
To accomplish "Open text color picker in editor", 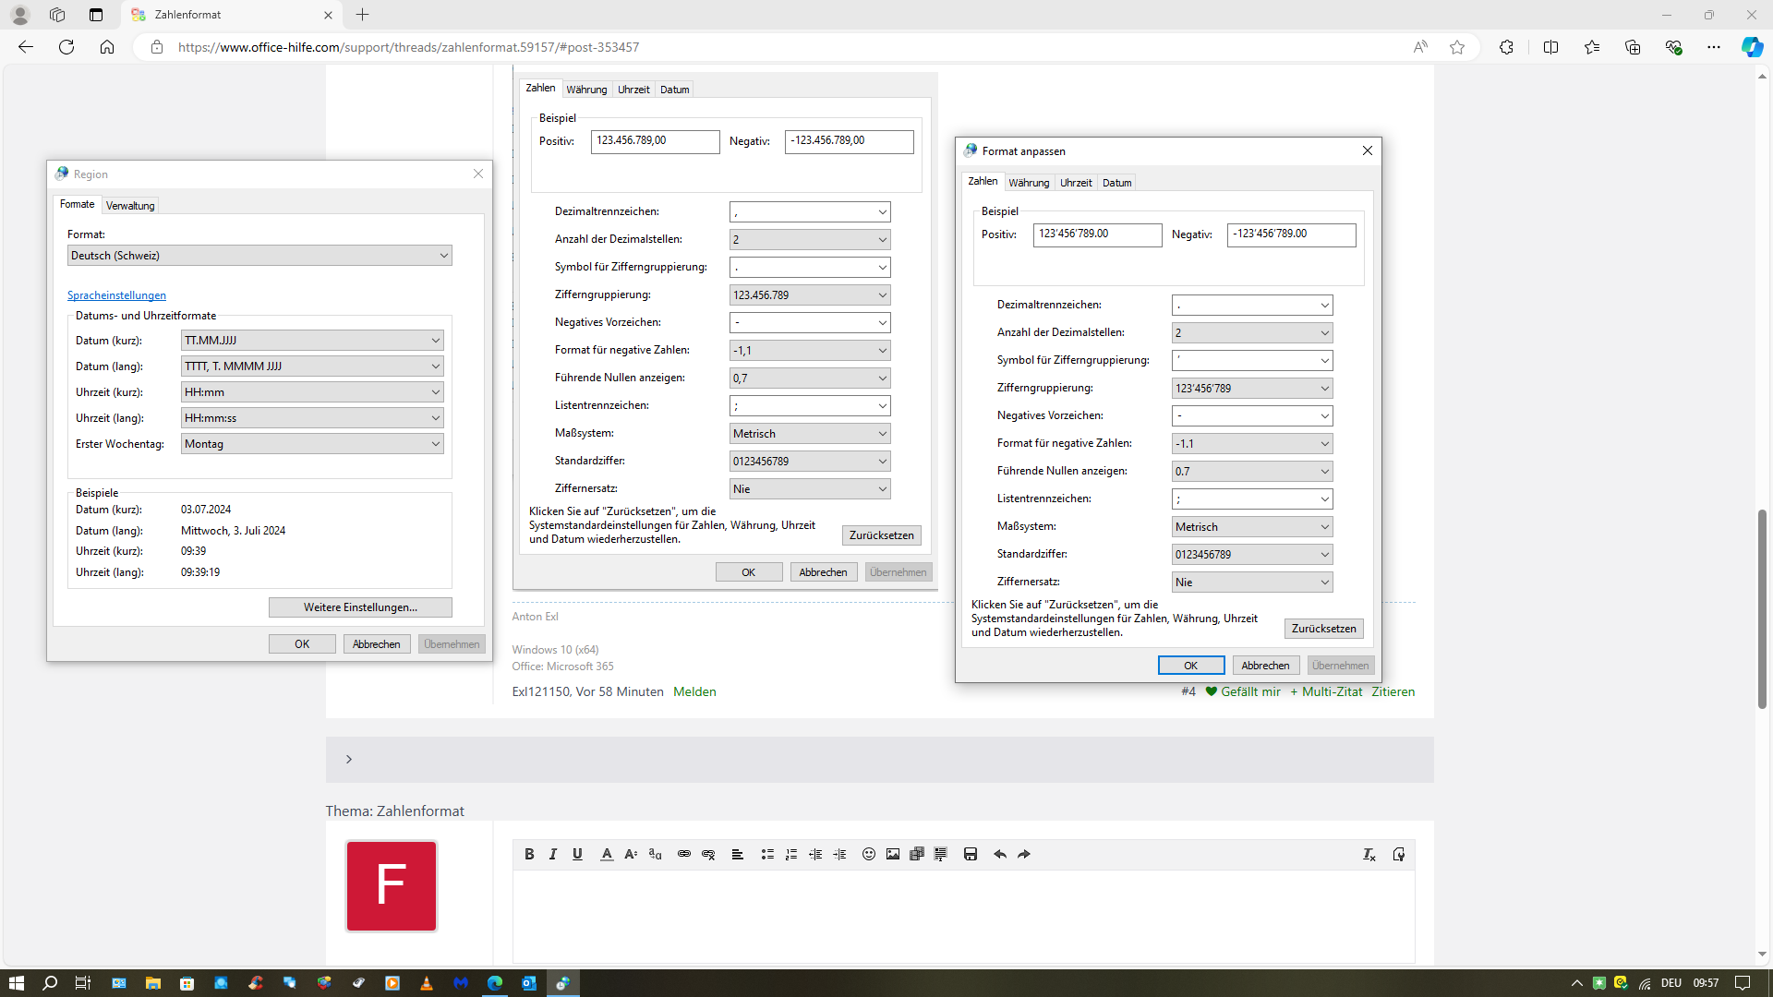I will point(607,855).
